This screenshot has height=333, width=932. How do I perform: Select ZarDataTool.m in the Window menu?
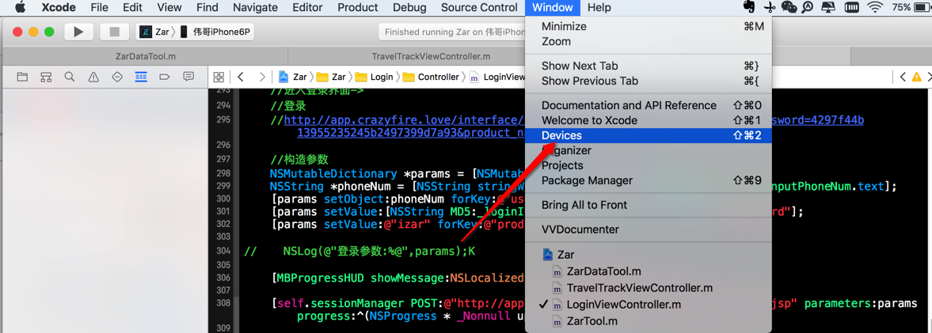(x=649, y=271)
